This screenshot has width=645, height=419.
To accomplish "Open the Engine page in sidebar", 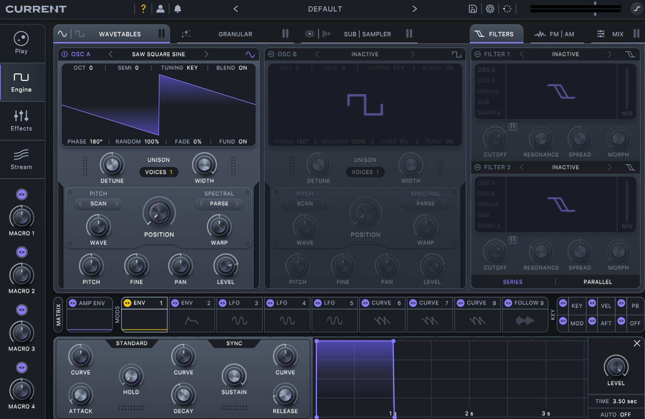I will click(x=21, y=83).
